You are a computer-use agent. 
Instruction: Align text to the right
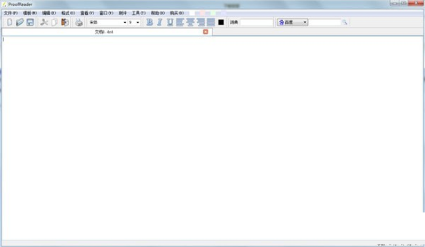201,22
